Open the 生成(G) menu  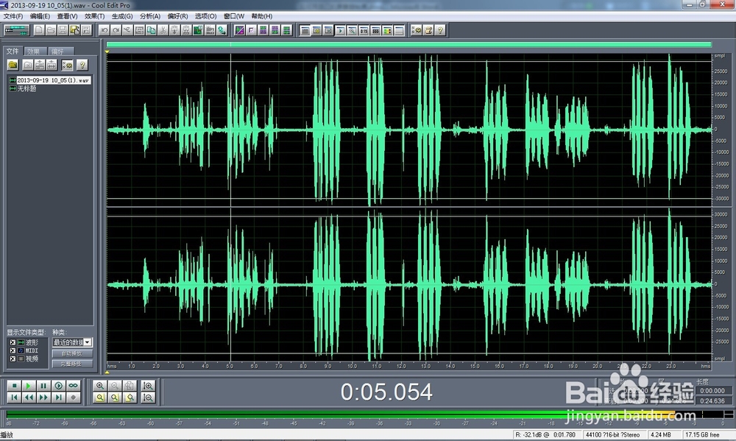[122, 16]
